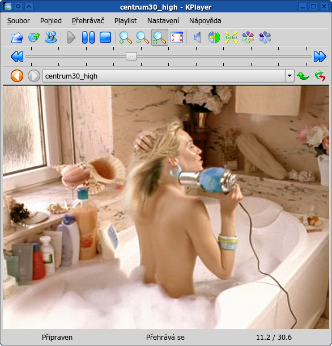
Task: Open the contrast control icon
Action: (x=214, y=37)
